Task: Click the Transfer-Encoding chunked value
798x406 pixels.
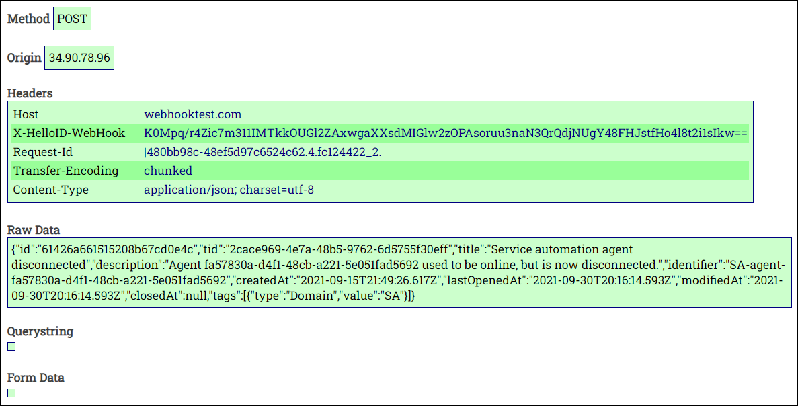Action: click(168, 171)
